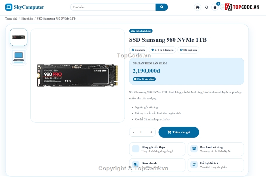Viewport: 266px width, 177px height.
Task: Click the star rating 0/5 chip
Action: click(162, 50)
